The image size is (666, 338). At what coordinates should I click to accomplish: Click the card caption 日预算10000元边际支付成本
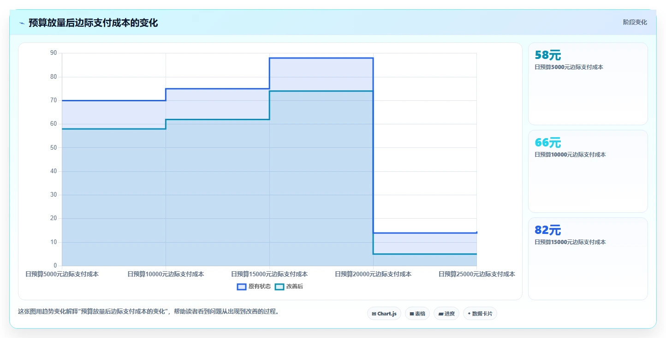tap(570, 155)
